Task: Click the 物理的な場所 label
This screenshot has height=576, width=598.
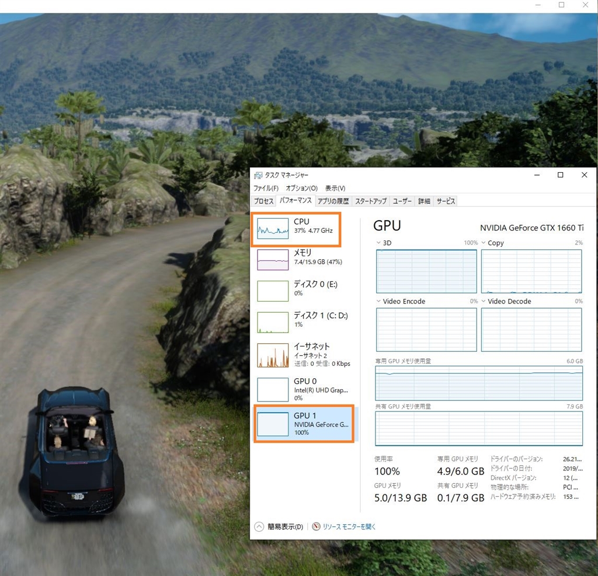Action: point(509,487)
